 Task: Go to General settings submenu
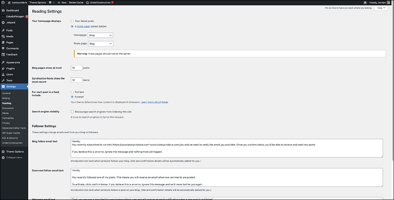[6, 93]
